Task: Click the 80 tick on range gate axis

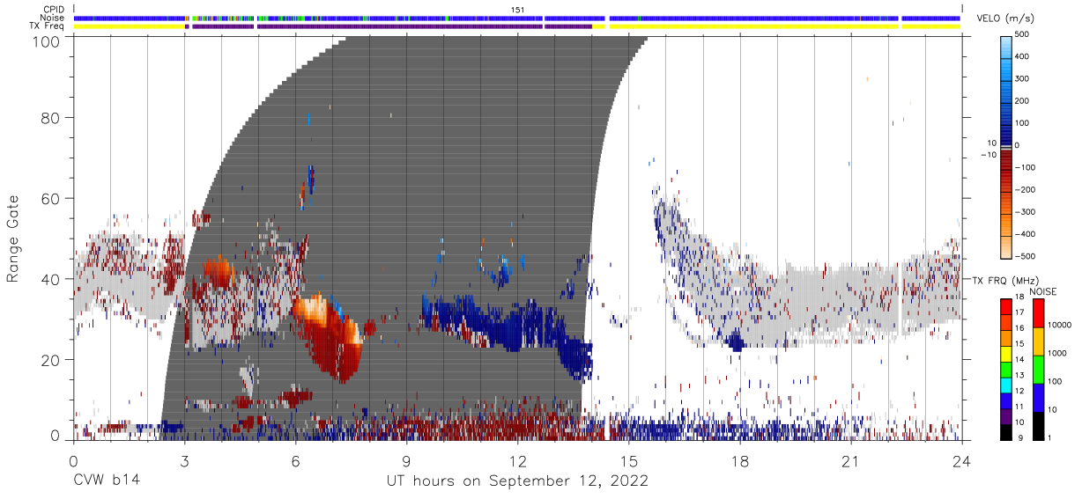Action: (x=53, y=118)
